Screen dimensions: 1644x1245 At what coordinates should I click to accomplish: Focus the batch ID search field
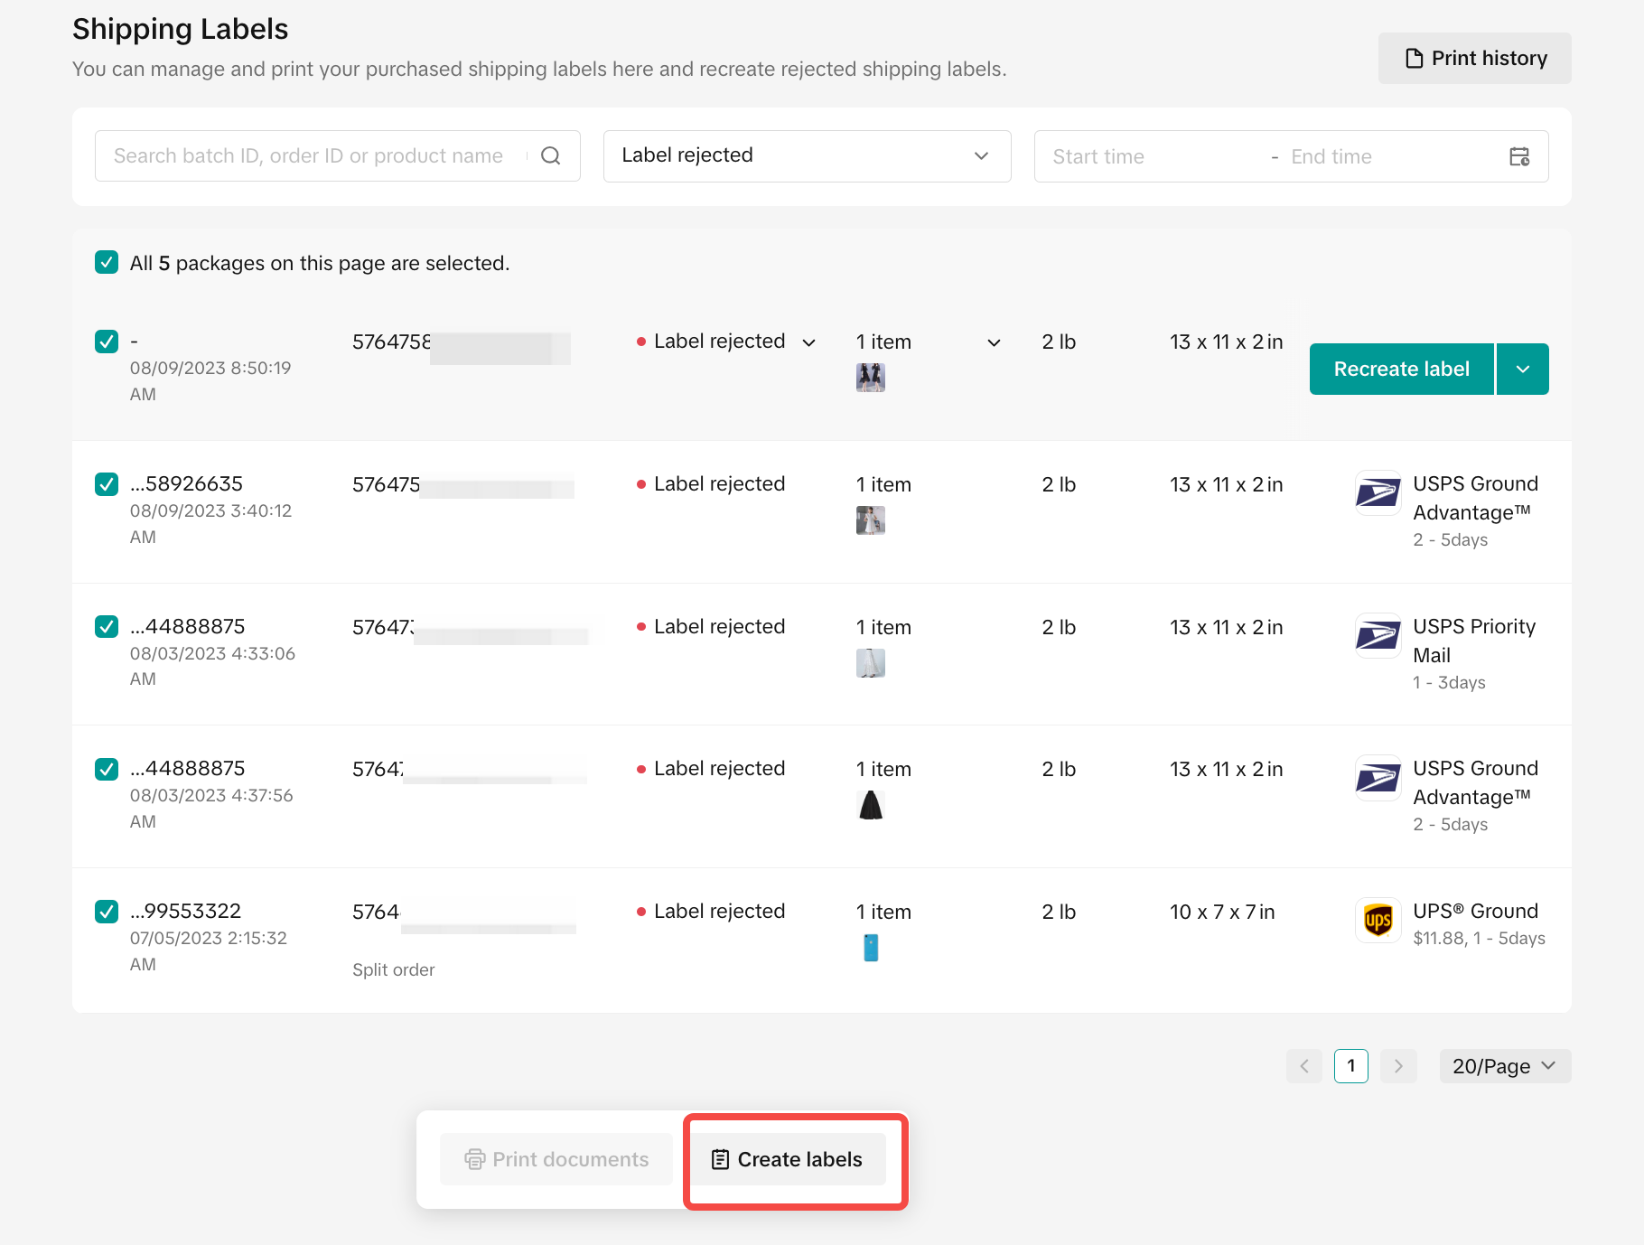(309, 156)
